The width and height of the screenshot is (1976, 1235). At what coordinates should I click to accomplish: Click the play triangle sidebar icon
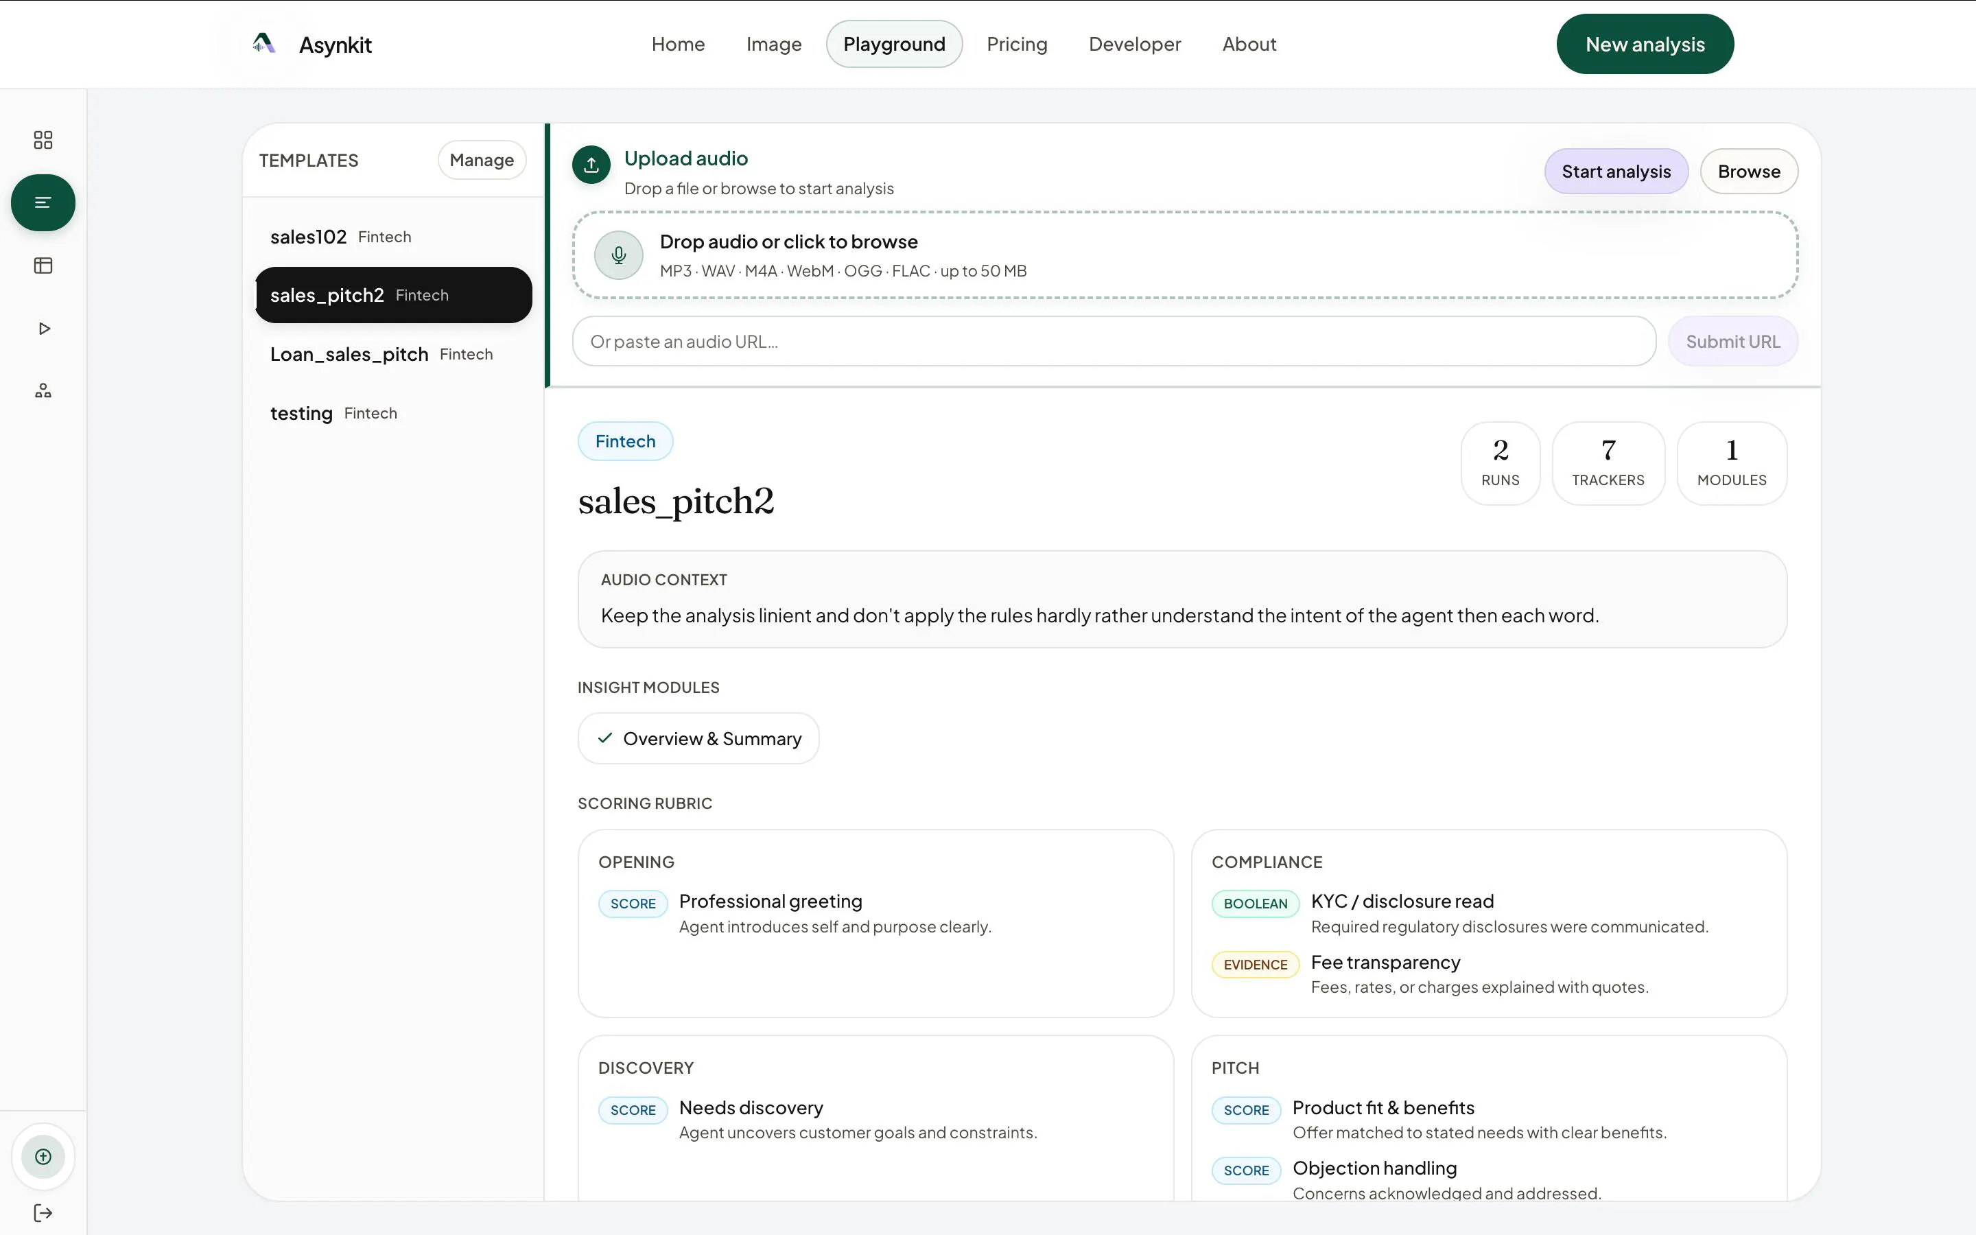pyautogui.click(x=44, y=329)
